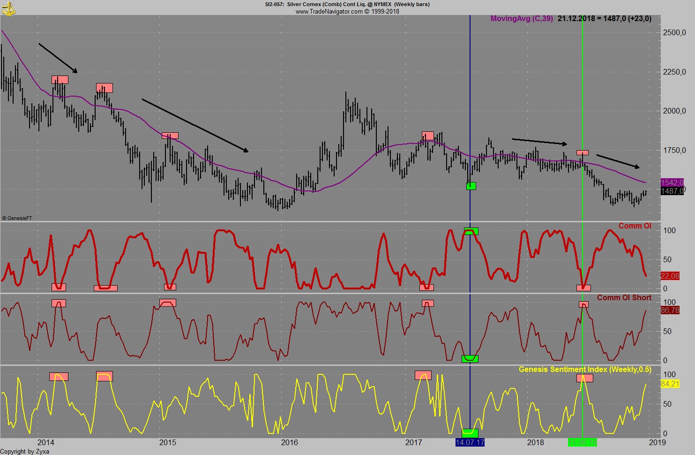The image size is (695, 455).
Task: Click the yellow 84,21 sentiment value tag
Action: (x=670, y=384)
